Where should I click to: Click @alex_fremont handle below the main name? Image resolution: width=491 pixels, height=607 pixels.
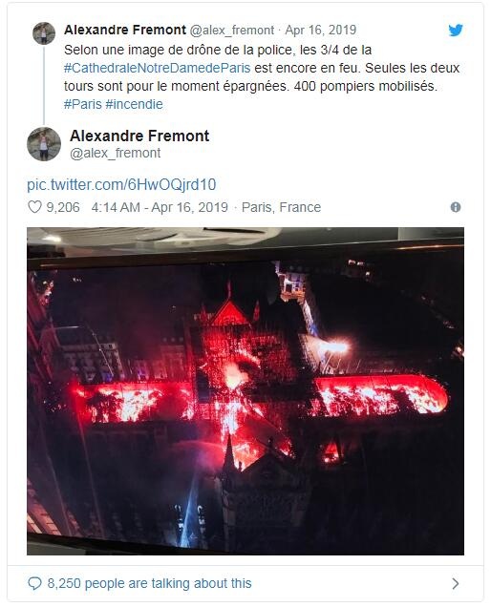[115, 153]
